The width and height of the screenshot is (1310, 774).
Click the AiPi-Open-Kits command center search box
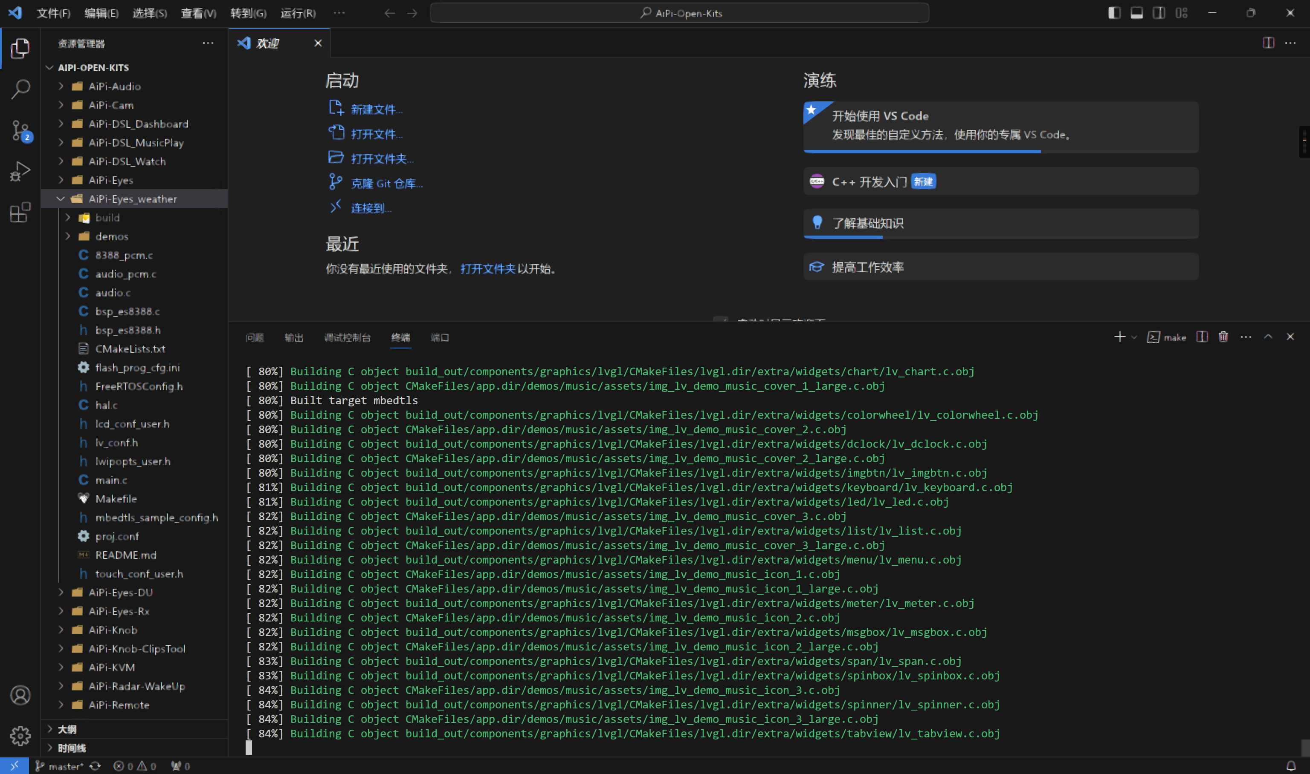[x=679, y=13]
